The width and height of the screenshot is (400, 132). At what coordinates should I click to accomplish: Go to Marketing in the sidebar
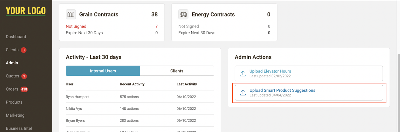click(15, 115)
